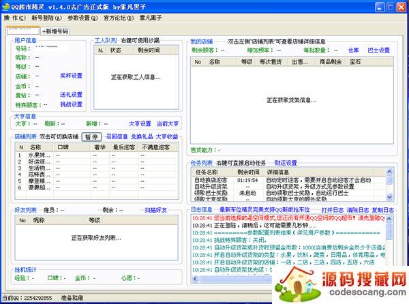The width and height of the screenshot is (409, 304).
Task: Select the 领取巴士奖励 task row
Action: click(288, 193)
